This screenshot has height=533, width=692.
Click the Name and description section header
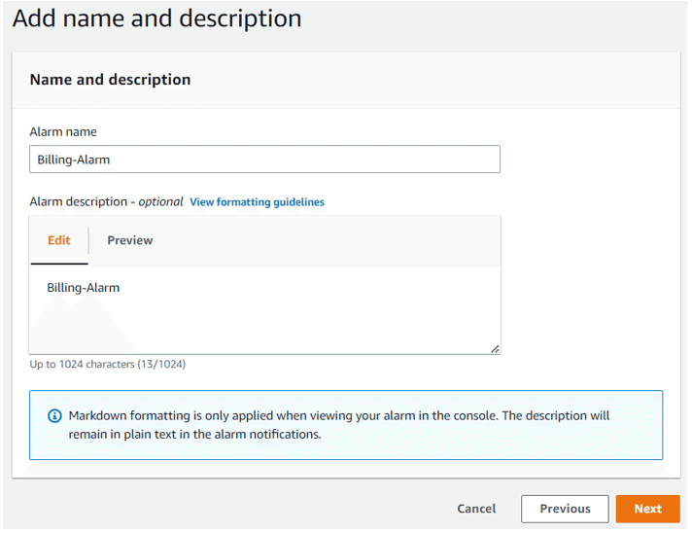(x=111, y=80)
